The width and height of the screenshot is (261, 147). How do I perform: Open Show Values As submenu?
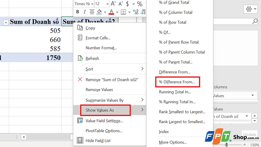coord(110,110)
